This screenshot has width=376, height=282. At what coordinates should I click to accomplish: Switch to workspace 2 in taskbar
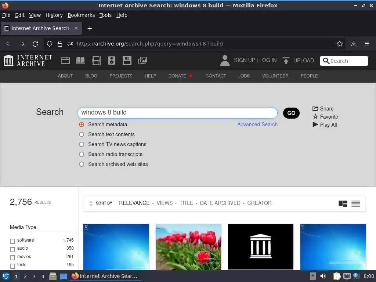tap(25, 276)
